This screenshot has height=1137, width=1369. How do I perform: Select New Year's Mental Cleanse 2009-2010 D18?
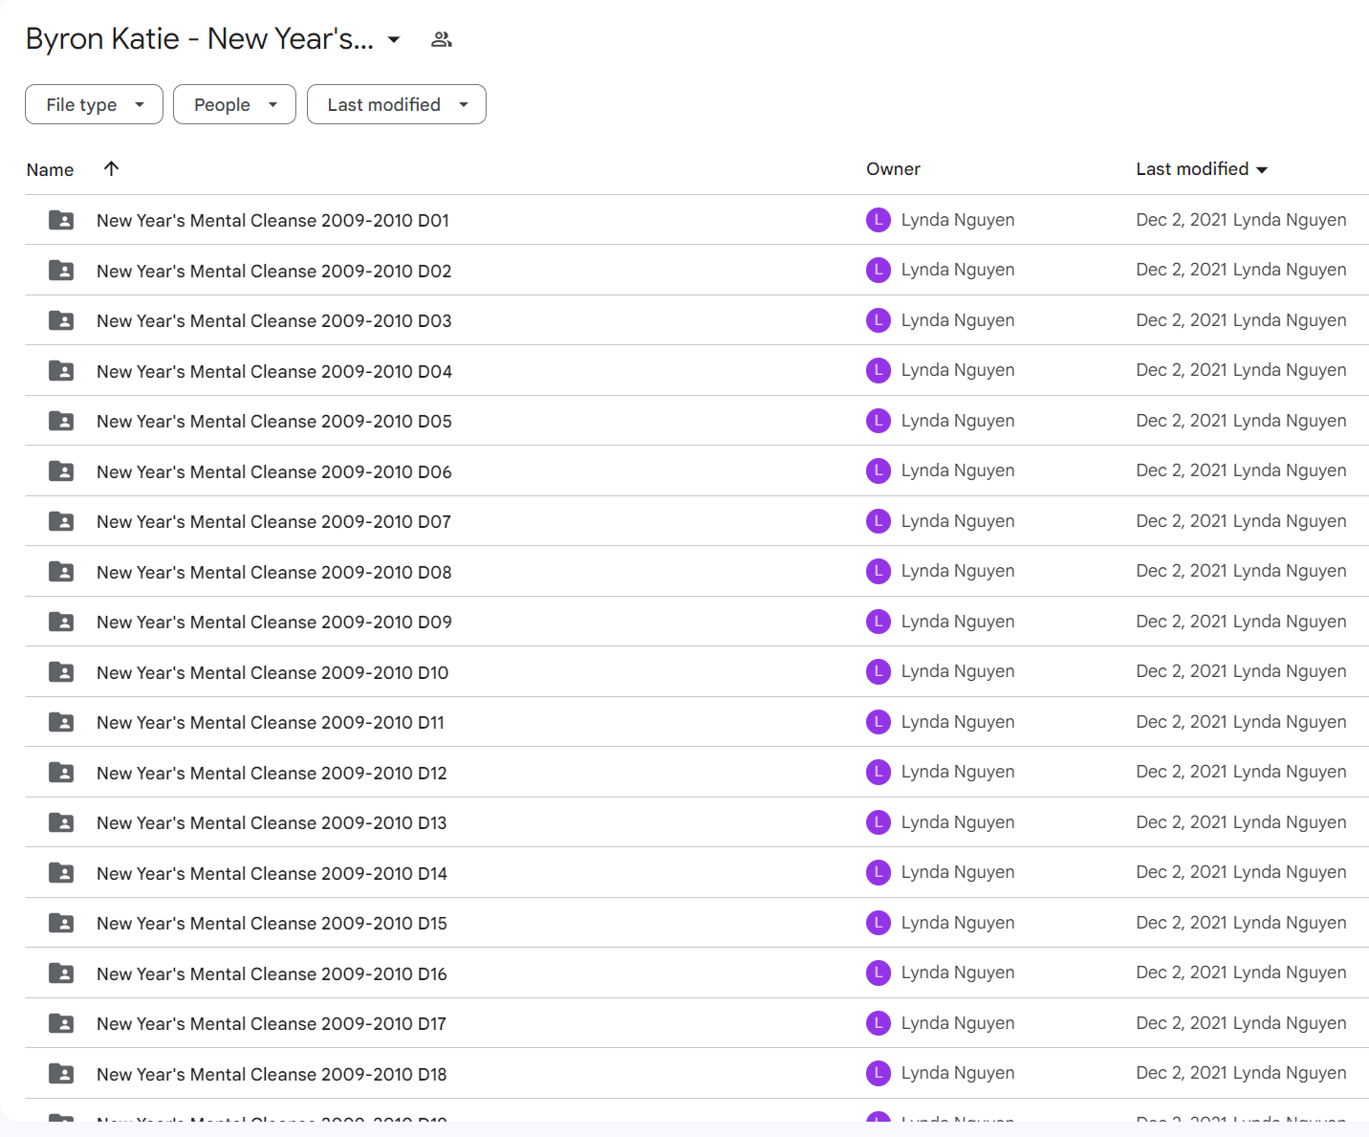[x=272, y=1074]
